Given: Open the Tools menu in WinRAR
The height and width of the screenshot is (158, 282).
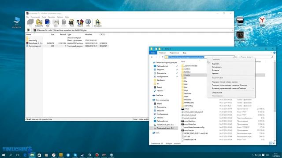Looking at the screenshot, I should click(44, 17).
